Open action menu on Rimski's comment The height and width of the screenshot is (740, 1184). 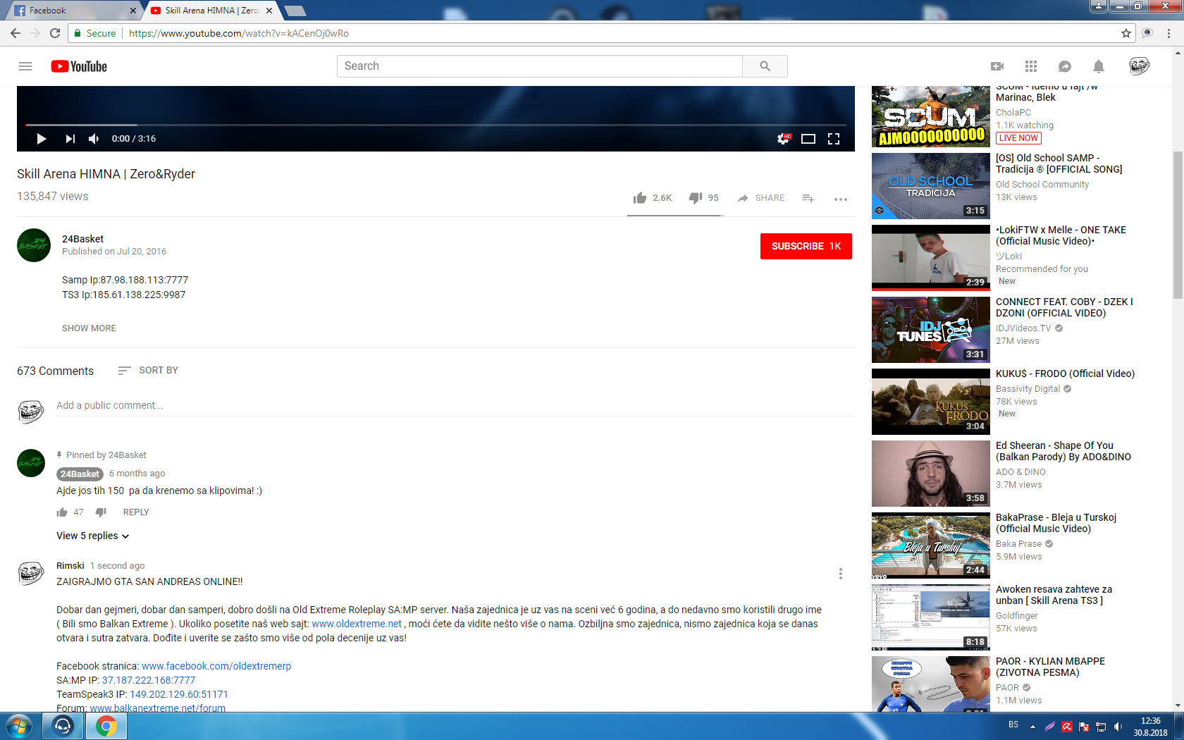[x=841, y=574]
